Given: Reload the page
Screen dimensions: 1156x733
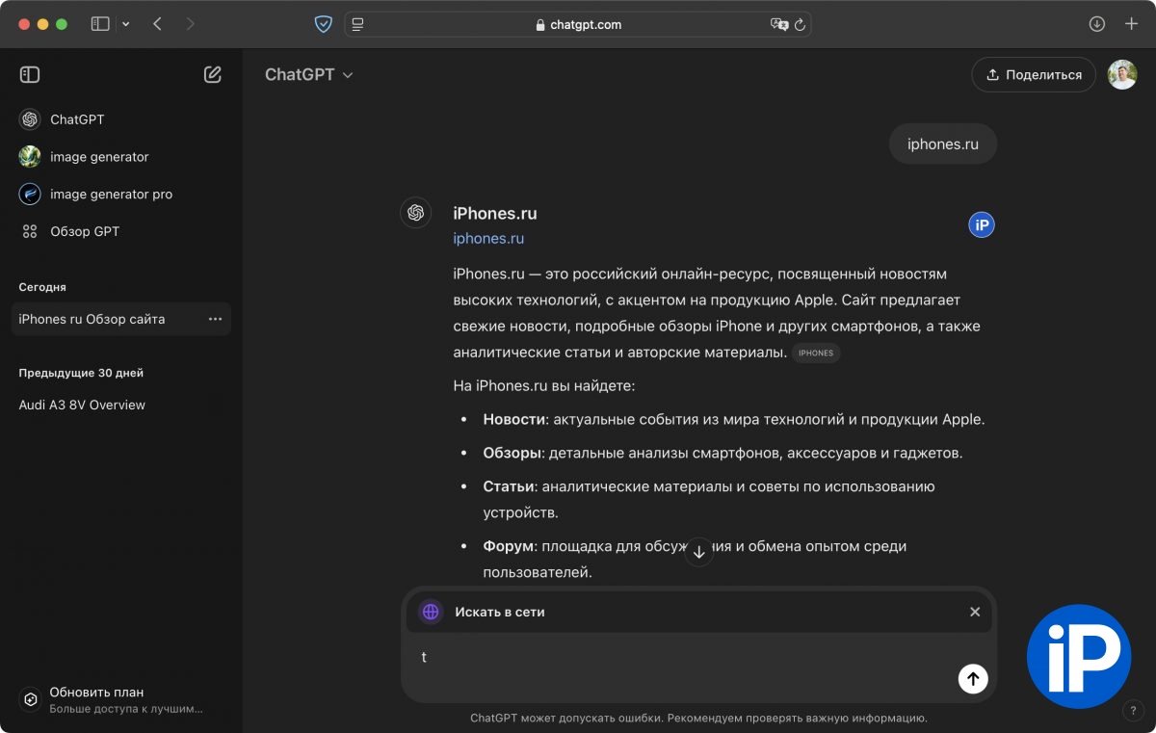Looking at the screenshot, I should [x=800, y=24].
